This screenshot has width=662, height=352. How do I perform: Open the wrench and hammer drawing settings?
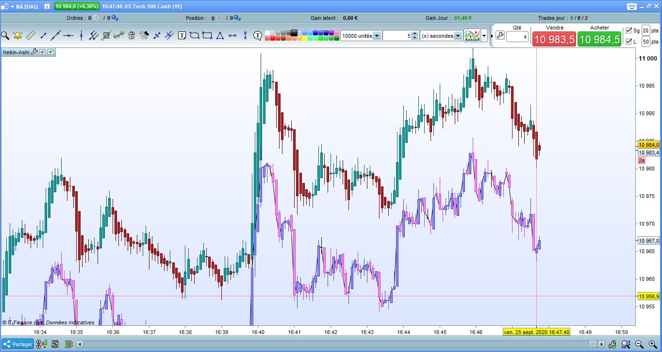[x=144, y=35]
